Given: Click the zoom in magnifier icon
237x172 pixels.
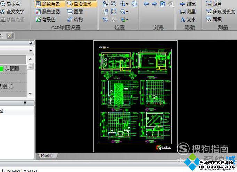Looking at the screenshot, I should [x=123, y=4].
